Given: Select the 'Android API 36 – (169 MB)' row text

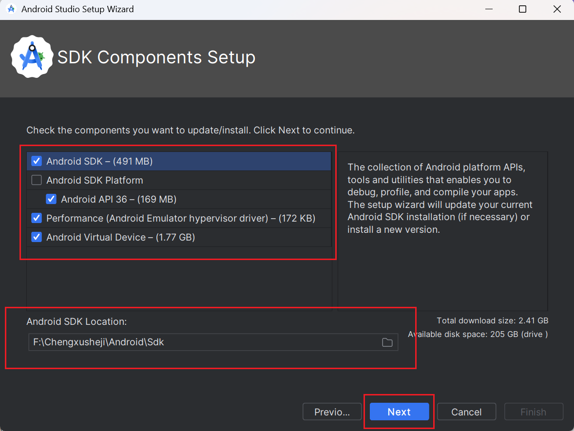Looking at the screenshot, I should 118,199.
